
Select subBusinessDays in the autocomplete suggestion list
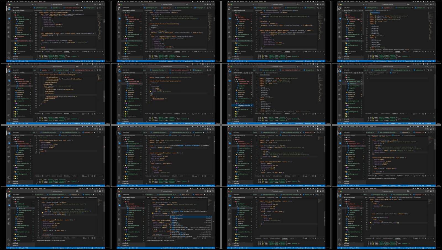(191, 226)
